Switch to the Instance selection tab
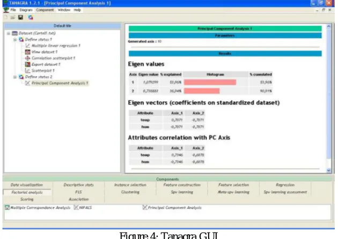The height and width of the screenshot is (239, 338). 130,185
